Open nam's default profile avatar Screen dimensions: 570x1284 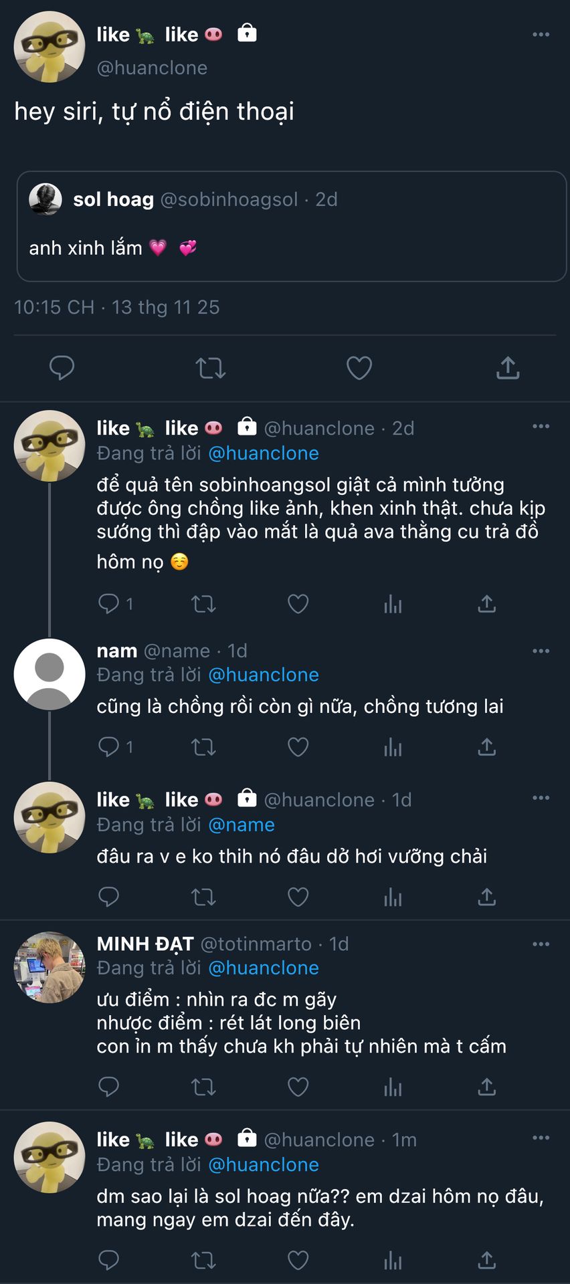pyautogui.click(x=50, y=674)
